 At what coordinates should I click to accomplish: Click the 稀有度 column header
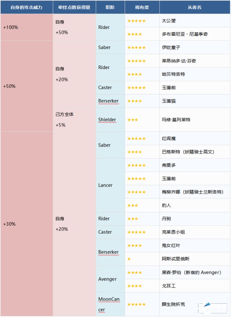coord(142,7)
